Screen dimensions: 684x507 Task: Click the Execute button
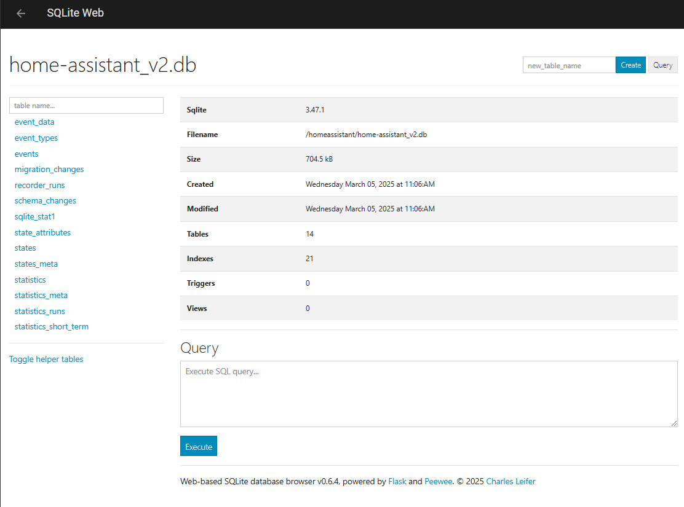pyautogui.click(x=198, y=447)
